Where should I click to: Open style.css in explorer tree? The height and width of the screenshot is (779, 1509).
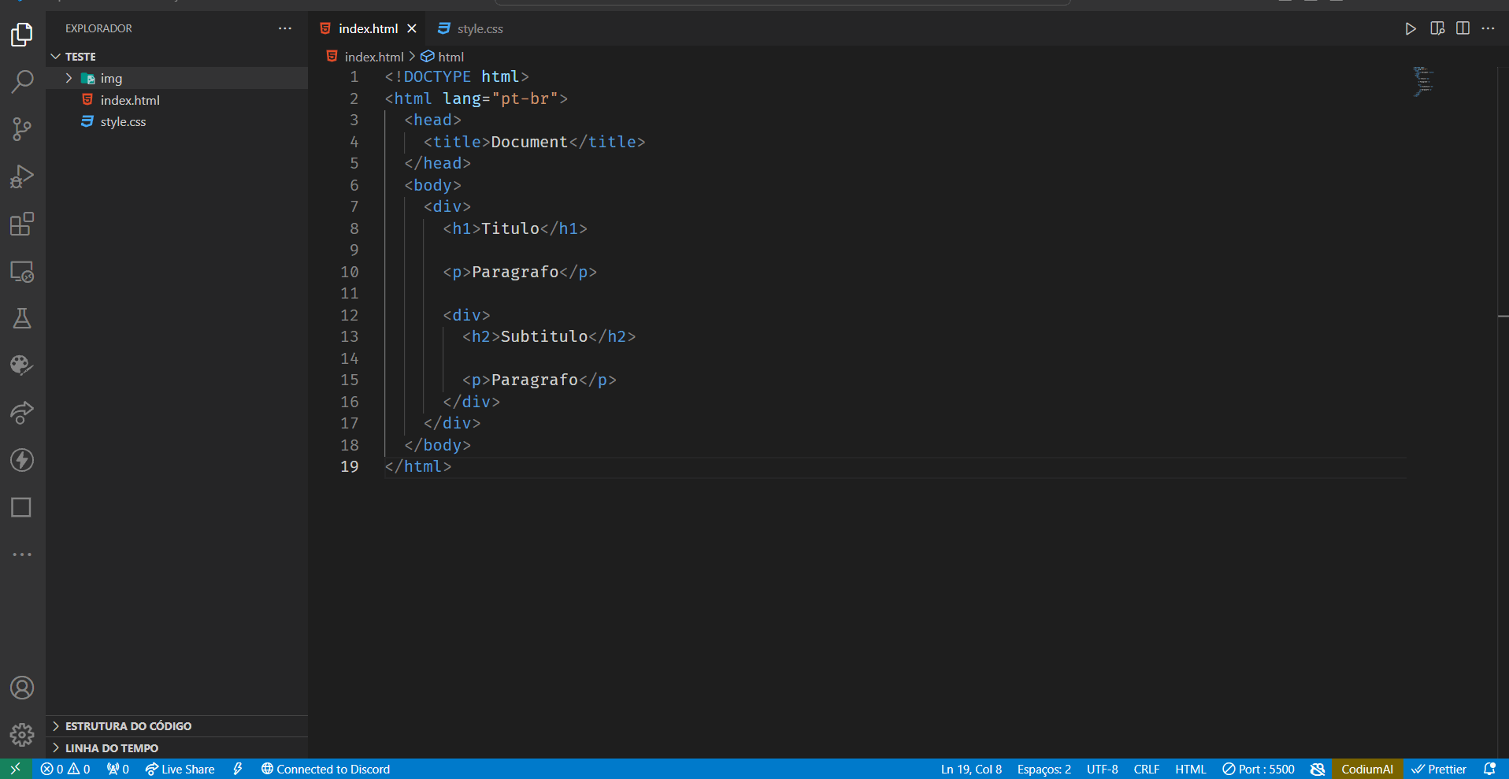click(x=176, y=121)
